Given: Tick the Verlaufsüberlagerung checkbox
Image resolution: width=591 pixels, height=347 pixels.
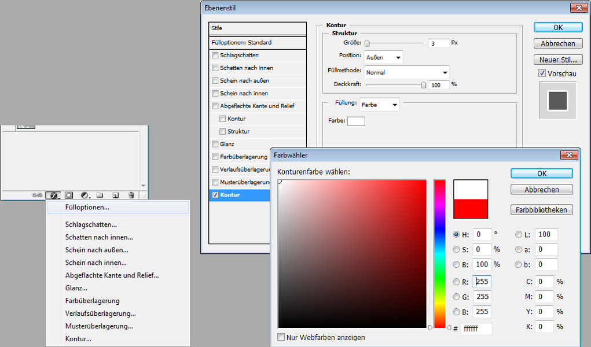Looking at the screenshot, I should tap(215, 169).
